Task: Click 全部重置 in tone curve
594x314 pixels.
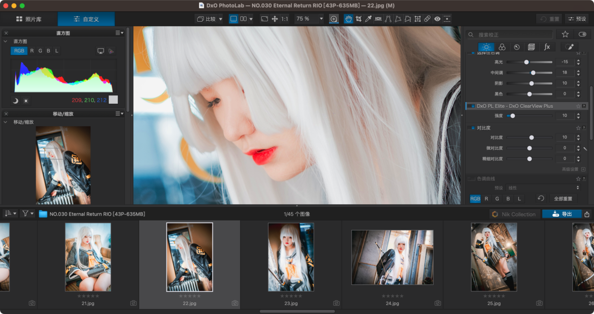Action: click(x=563, y=198)
